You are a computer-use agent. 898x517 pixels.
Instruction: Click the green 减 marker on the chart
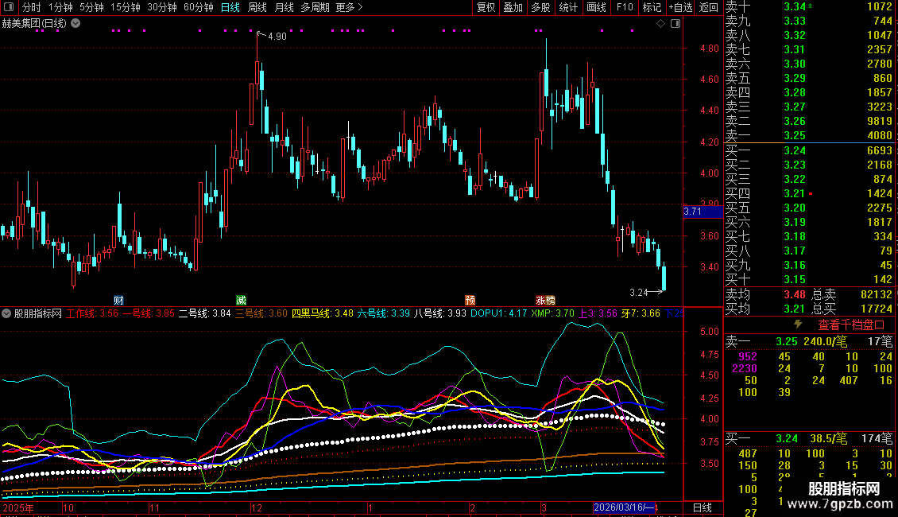click(241, 300)
